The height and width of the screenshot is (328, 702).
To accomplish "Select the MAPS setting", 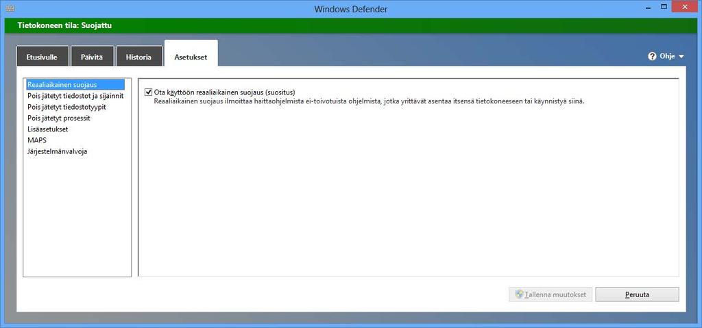I will point(37,140).
